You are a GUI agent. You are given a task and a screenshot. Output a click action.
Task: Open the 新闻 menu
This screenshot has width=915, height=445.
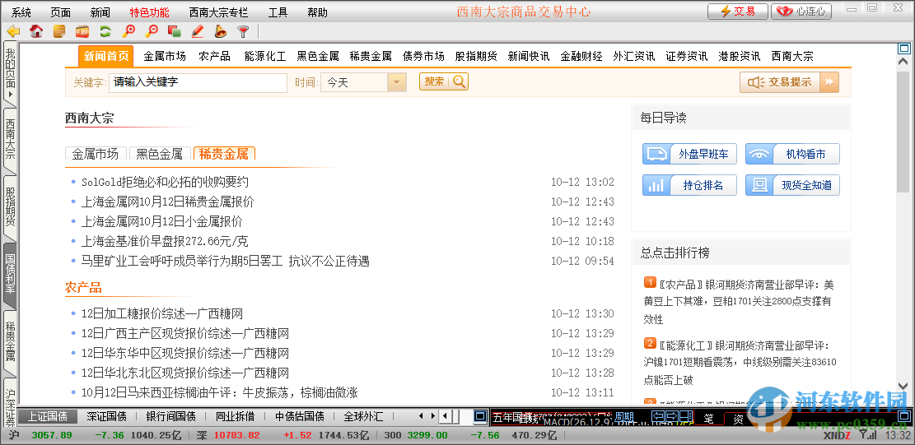tap(100, 12)
